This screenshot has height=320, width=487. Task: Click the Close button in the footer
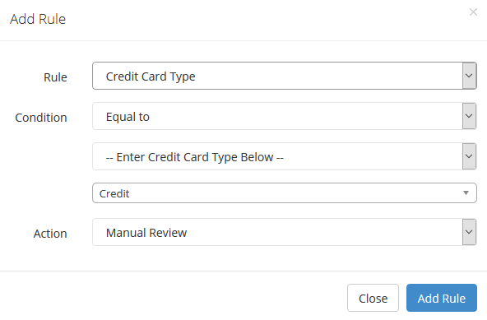click(373, 298)
